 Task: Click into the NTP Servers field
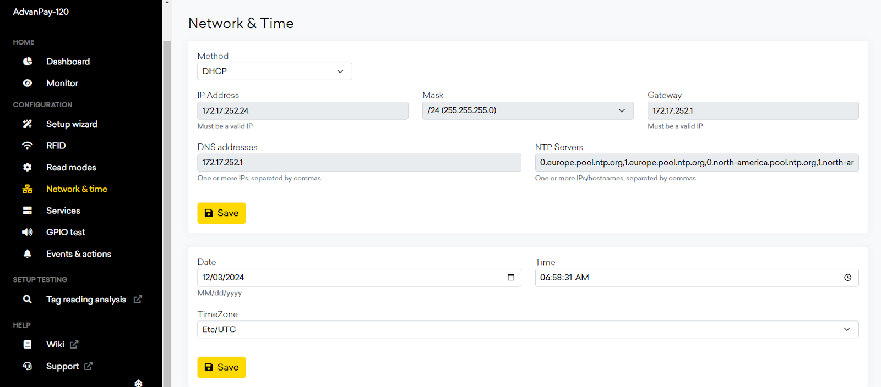697,163
